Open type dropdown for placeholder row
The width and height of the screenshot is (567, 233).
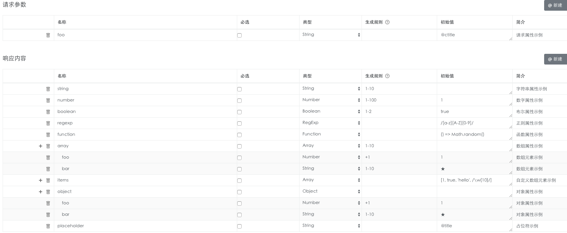331,226
